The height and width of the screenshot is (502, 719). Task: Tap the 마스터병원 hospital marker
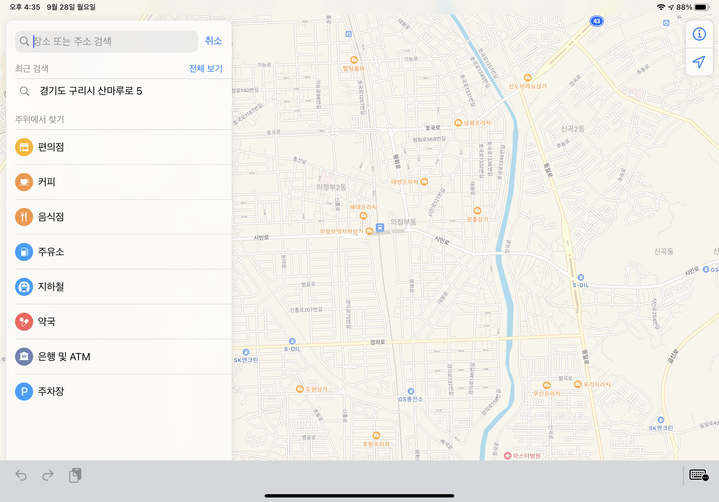pyautogui.click(x=508, y=456)
